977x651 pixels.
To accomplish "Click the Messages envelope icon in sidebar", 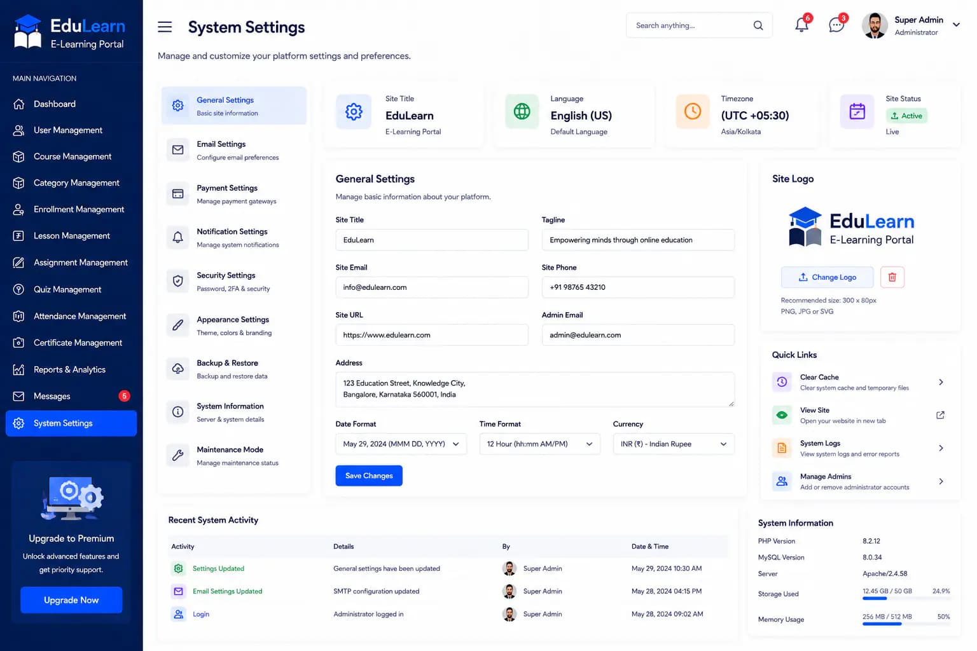I will tap(19, 396).
